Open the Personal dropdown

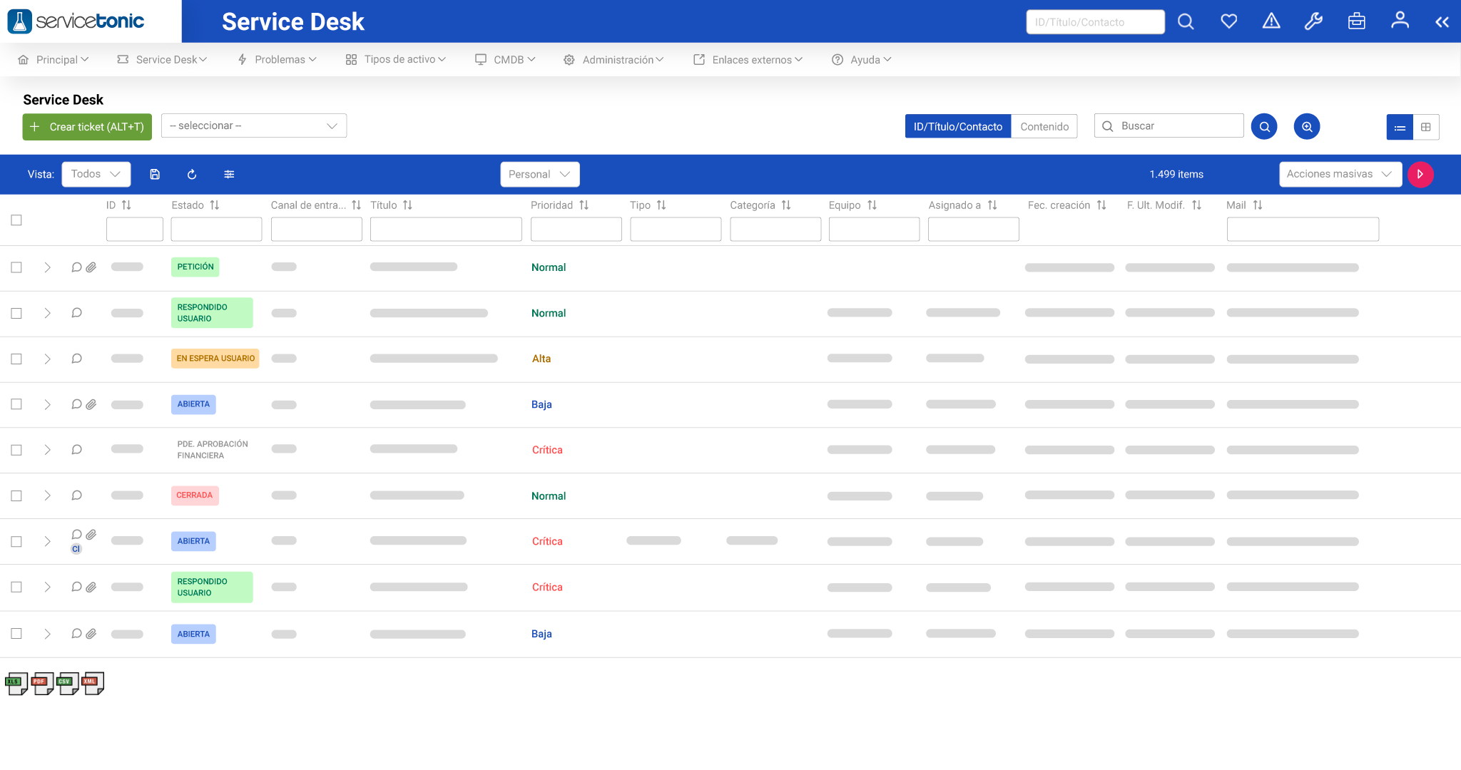(540, 174)
